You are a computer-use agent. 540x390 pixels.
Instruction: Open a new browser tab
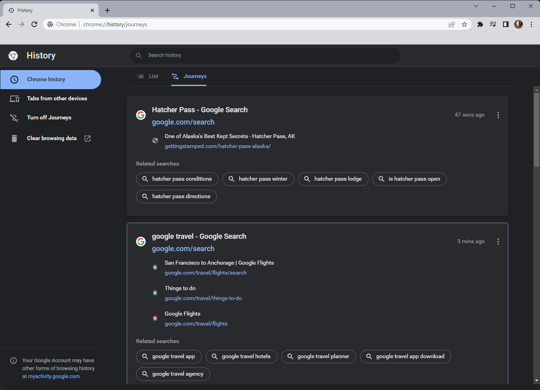107,10
